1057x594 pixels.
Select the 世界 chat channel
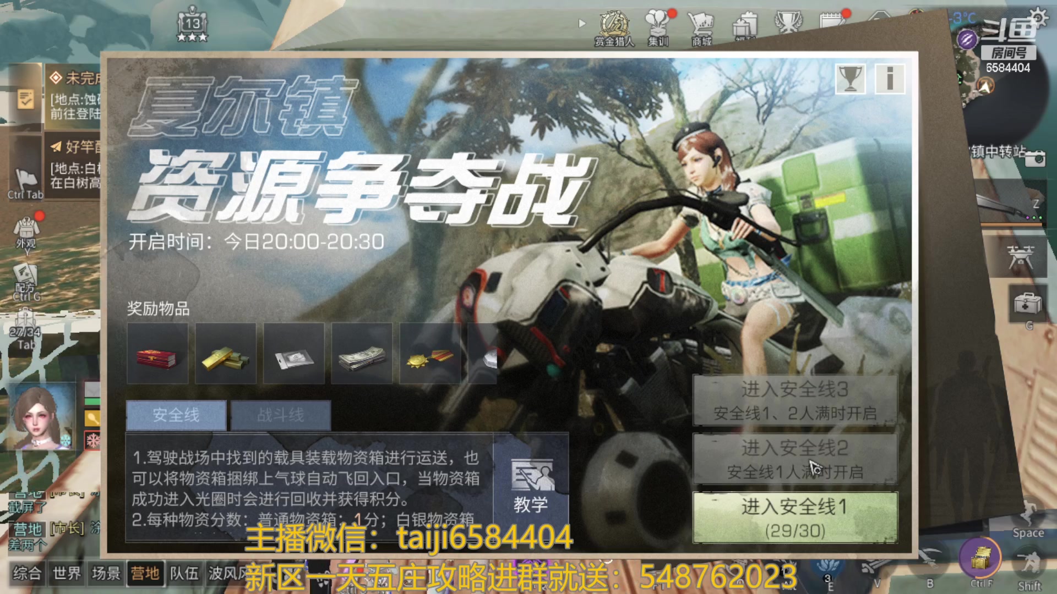tap(67, 574)
